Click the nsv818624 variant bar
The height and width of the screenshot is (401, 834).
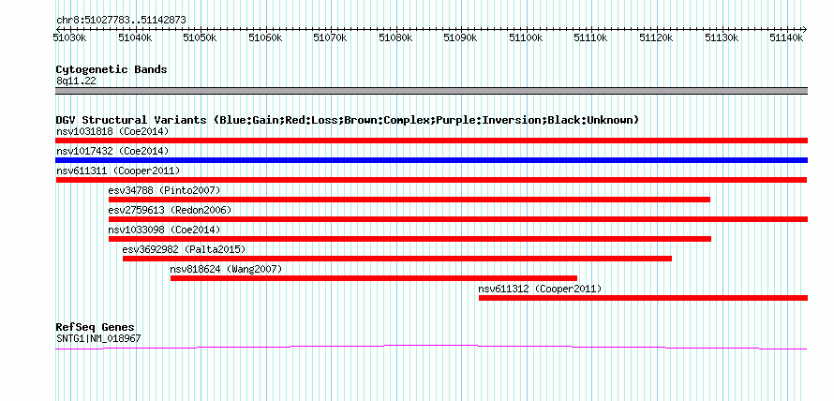[373, 278]
